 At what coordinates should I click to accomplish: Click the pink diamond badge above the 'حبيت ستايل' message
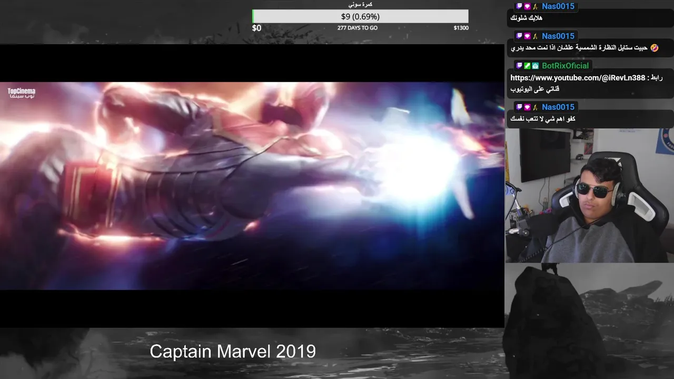pyautogui.click(x=527, y=36)
